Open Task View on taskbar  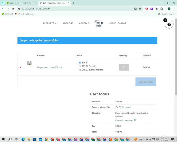click(x=17, y=139)
